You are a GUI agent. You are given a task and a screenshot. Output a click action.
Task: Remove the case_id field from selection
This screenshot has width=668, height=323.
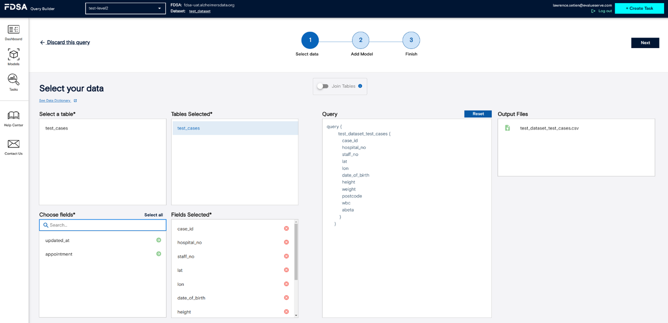click(x=286, y=229)
